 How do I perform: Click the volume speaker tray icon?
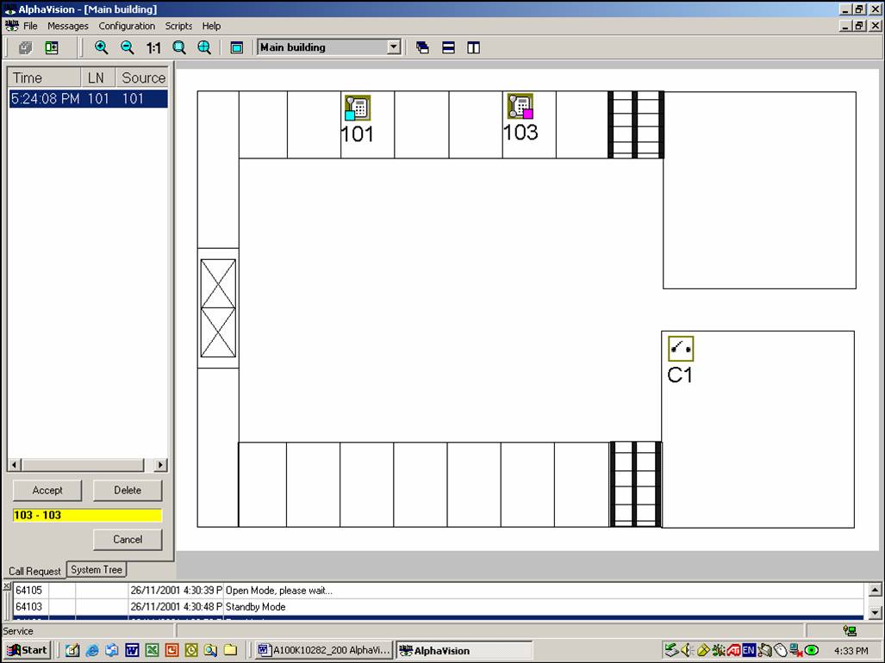(687, 650)
